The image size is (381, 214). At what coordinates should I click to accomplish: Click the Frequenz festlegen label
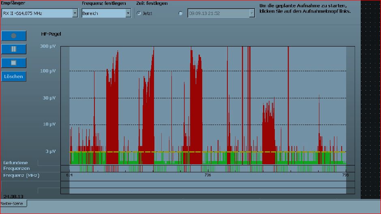point(104,3)
